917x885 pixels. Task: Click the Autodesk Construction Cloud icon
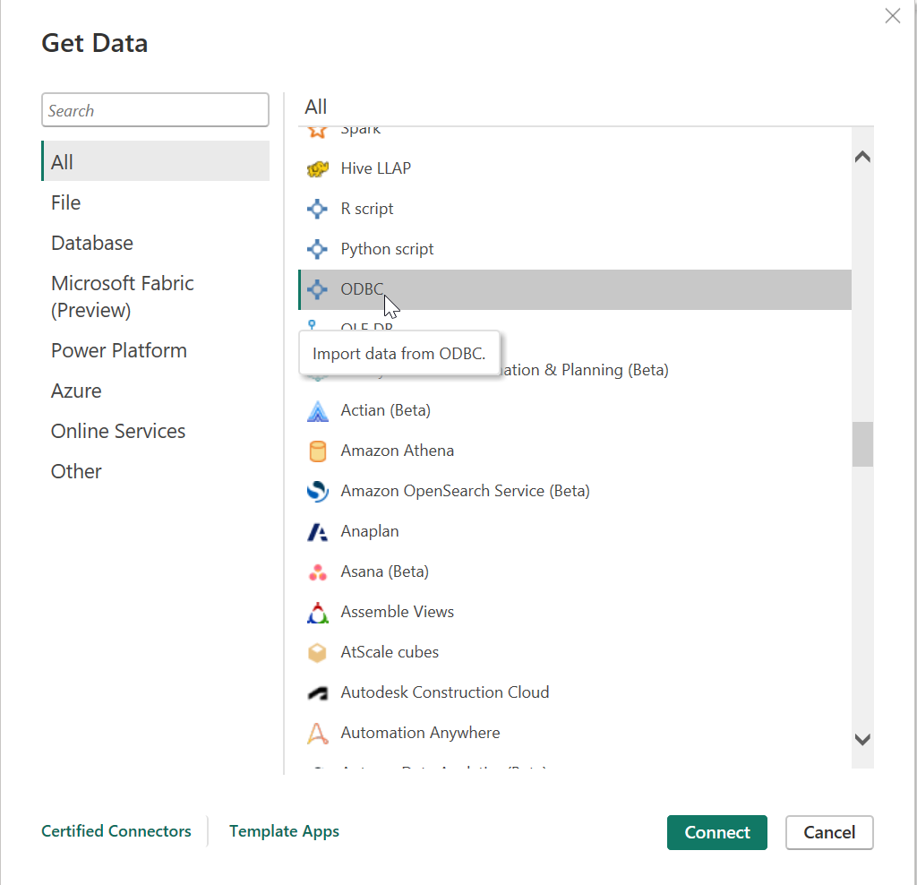tap(318, 693)
